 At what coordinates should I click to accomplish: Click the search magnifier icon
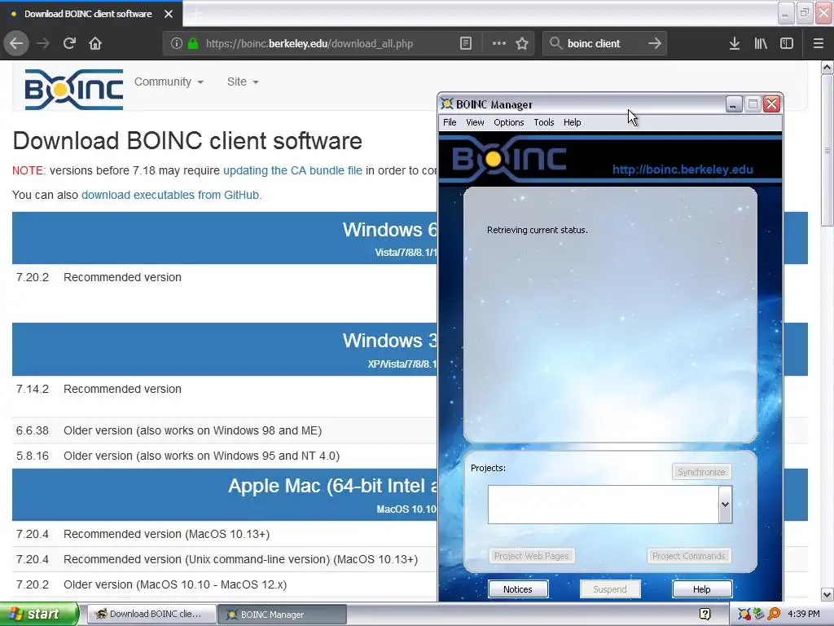click(x=555, y=43)
